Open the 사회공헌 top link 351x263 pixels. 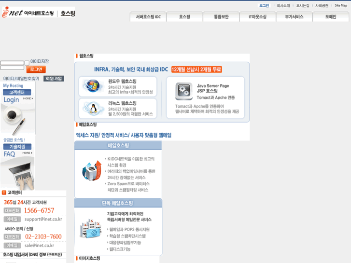322,6
